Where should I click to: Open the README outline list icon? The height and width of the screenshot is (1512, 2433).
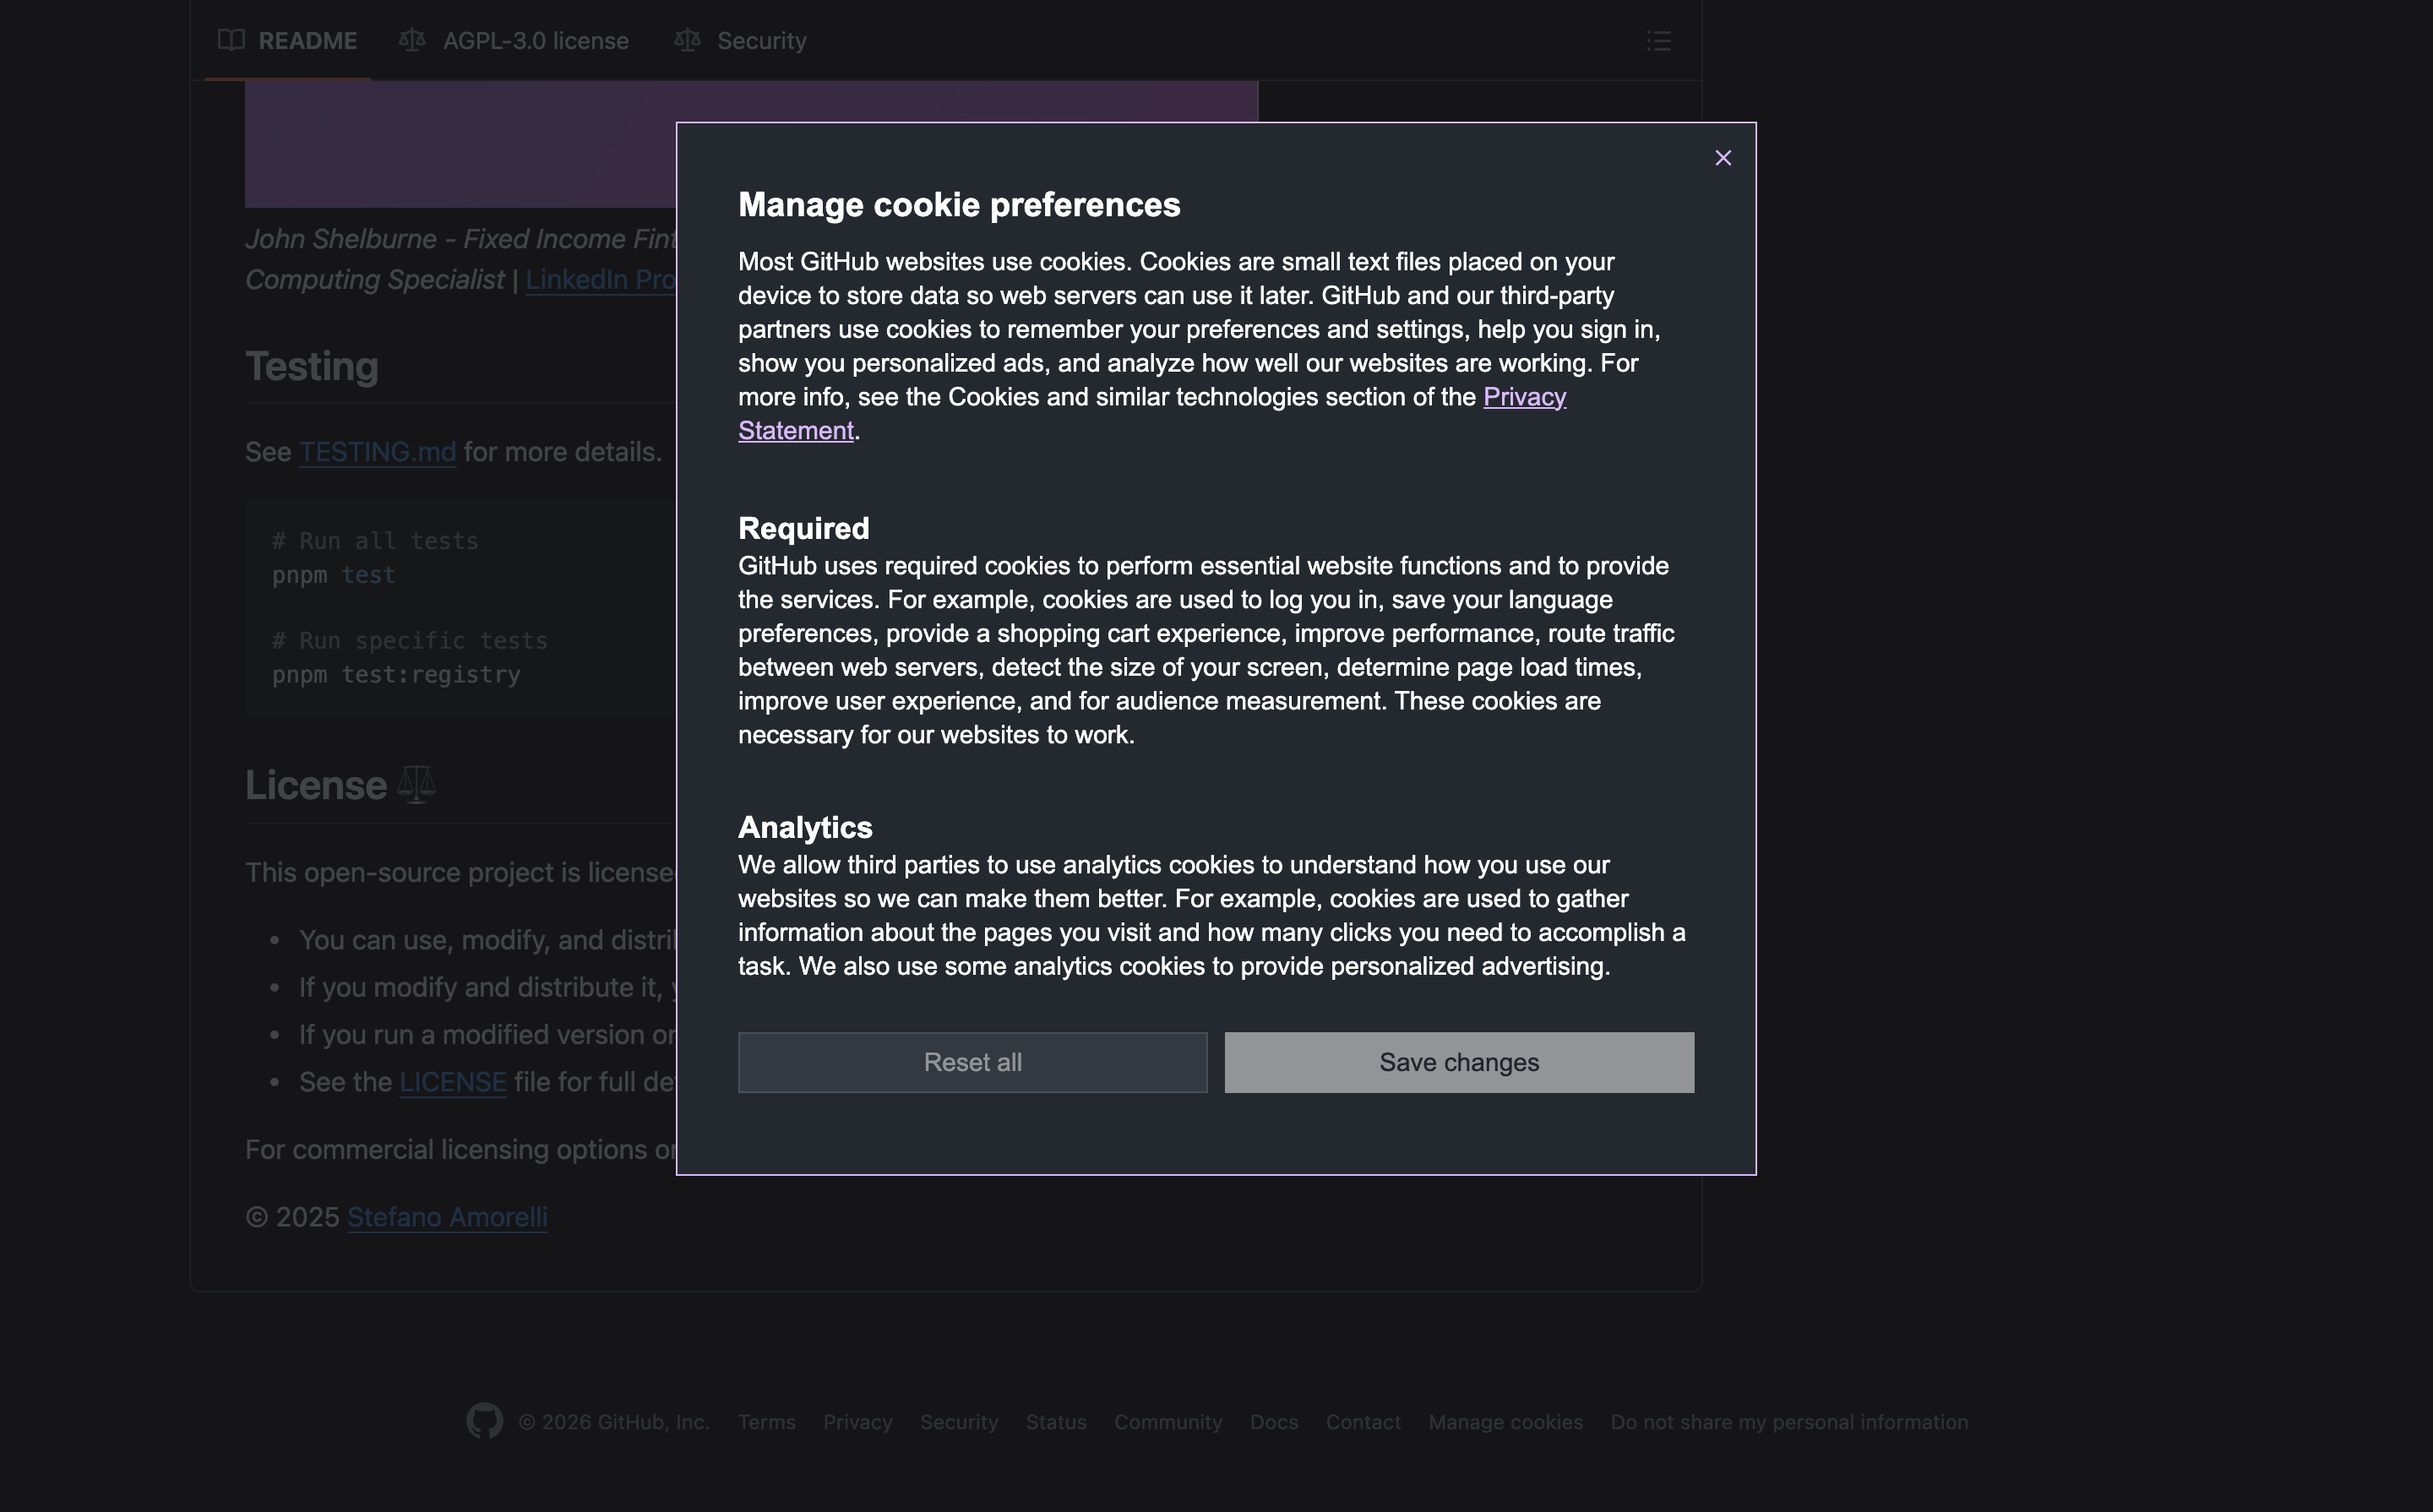point(1658,41)
